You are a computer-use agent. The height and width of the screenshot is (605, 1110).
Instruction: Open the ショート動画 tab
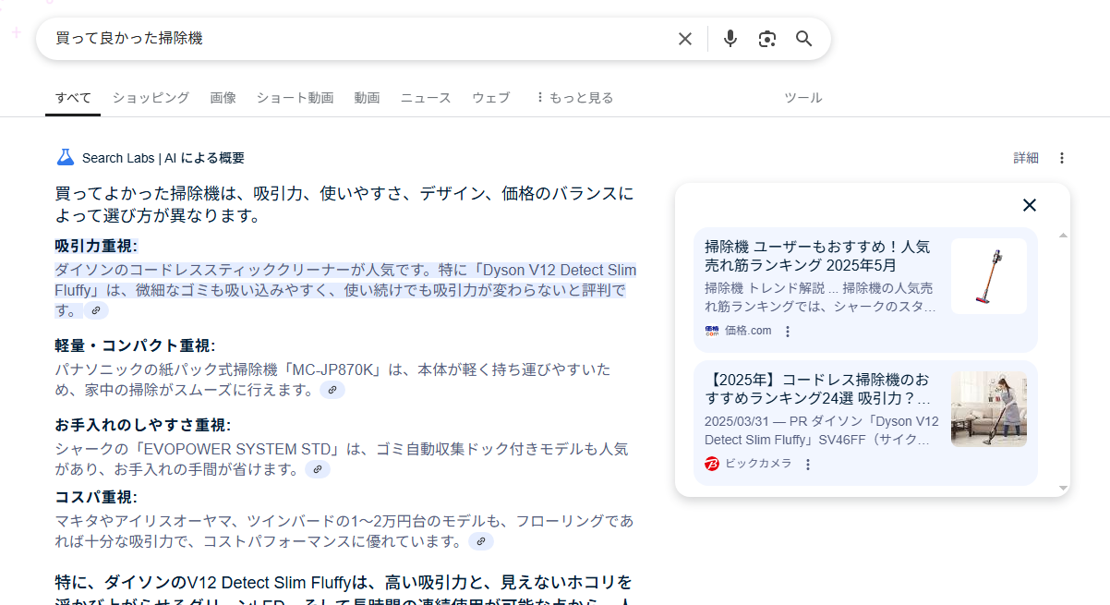pos(295,98)
